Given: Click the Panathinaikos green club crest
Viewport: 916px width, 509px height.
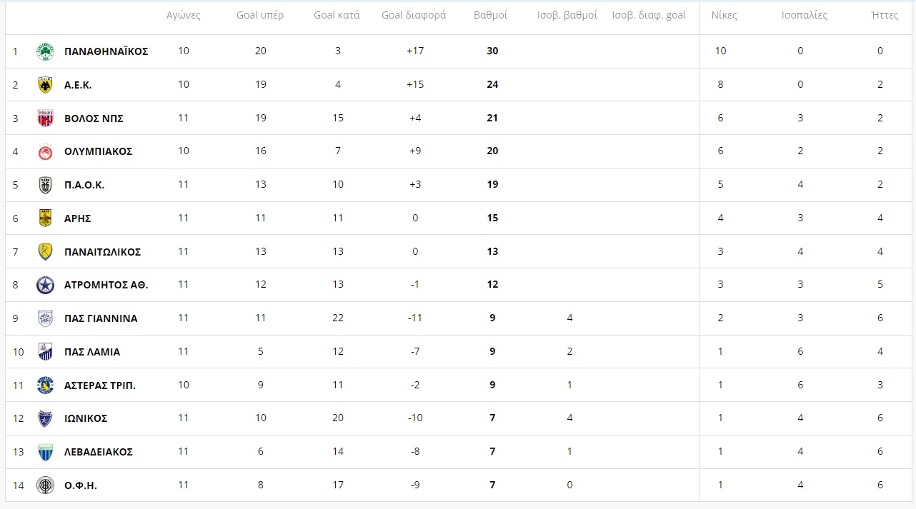Looking at the screenshot, I should click(x=45, y=51).
